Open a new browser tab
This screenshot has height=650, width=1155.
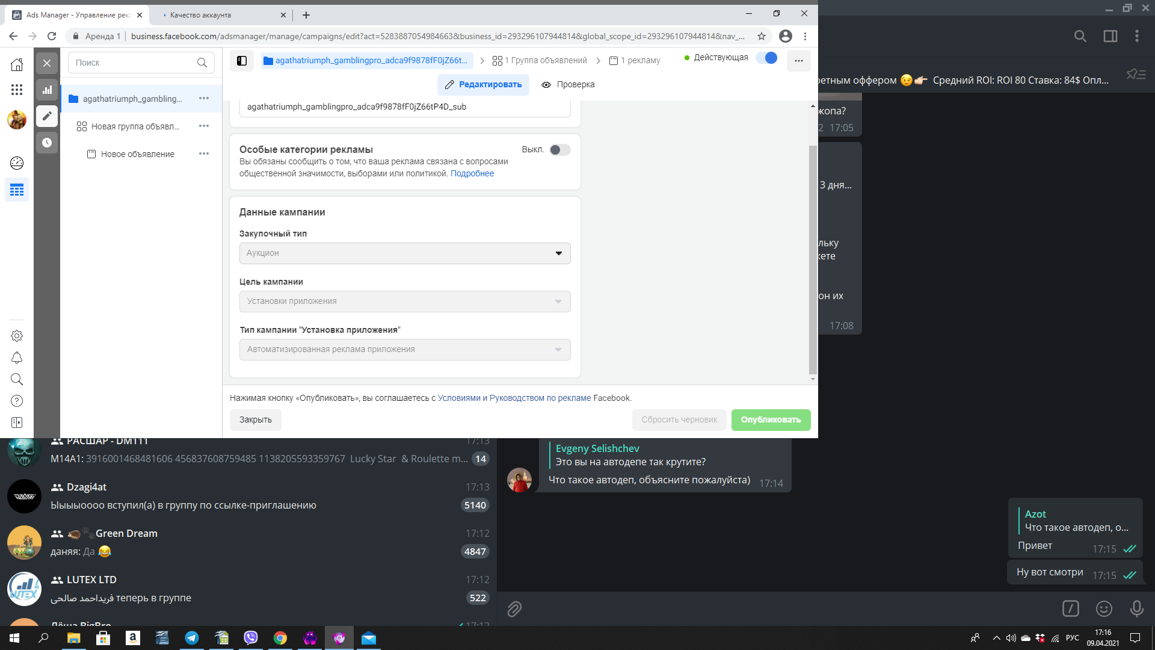306,15
